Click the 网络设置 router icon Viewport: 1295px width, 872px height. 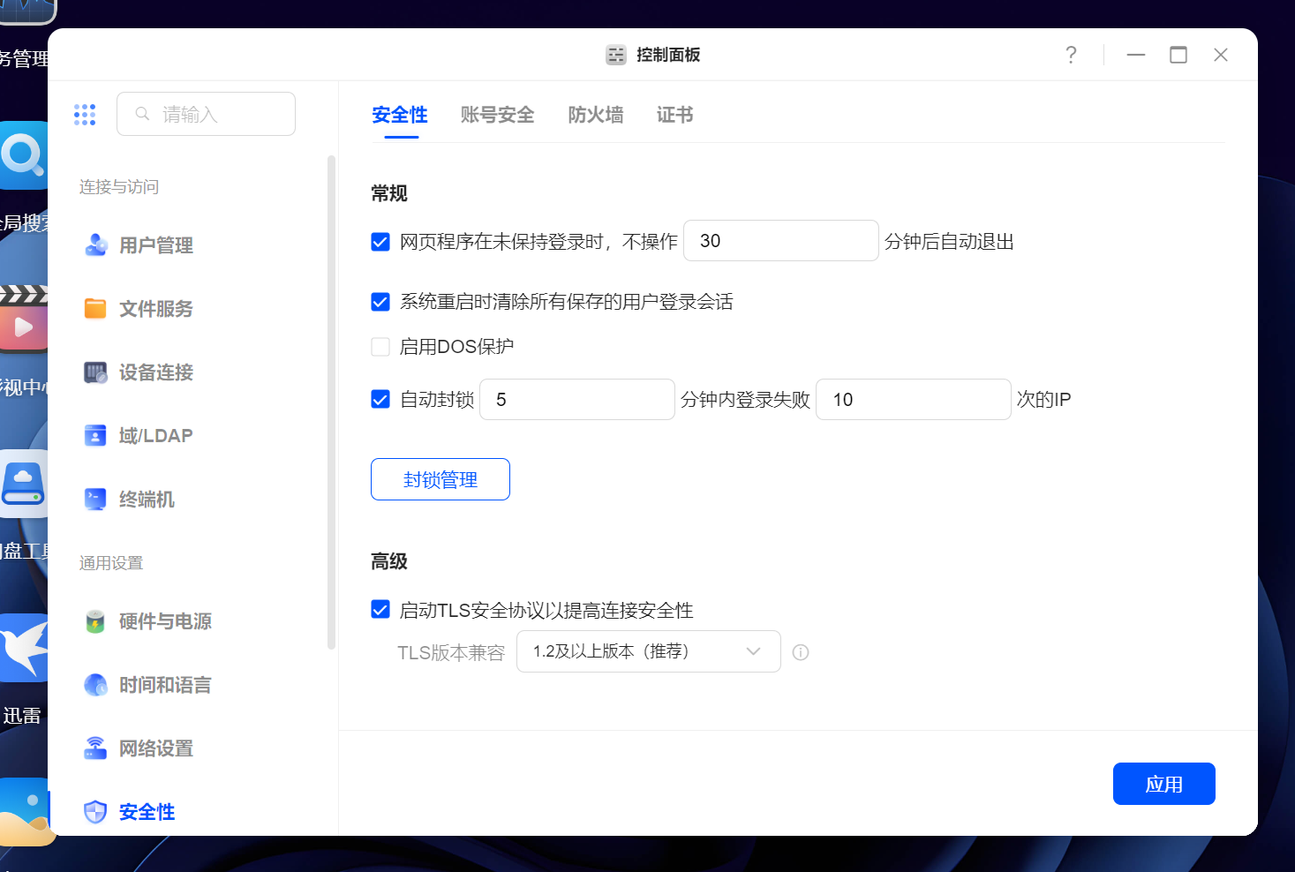click(x=95, y=748)
